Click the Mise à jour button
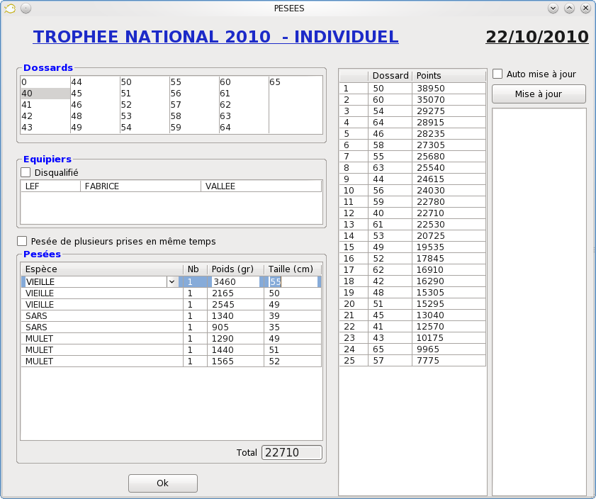This screenshot has height=499, width=596. 539,94
